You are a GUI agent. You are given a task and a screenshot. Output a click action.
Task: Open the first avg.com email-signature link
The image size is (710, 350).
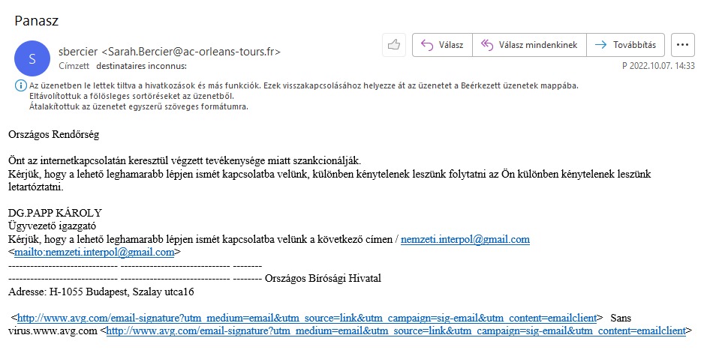306,318
